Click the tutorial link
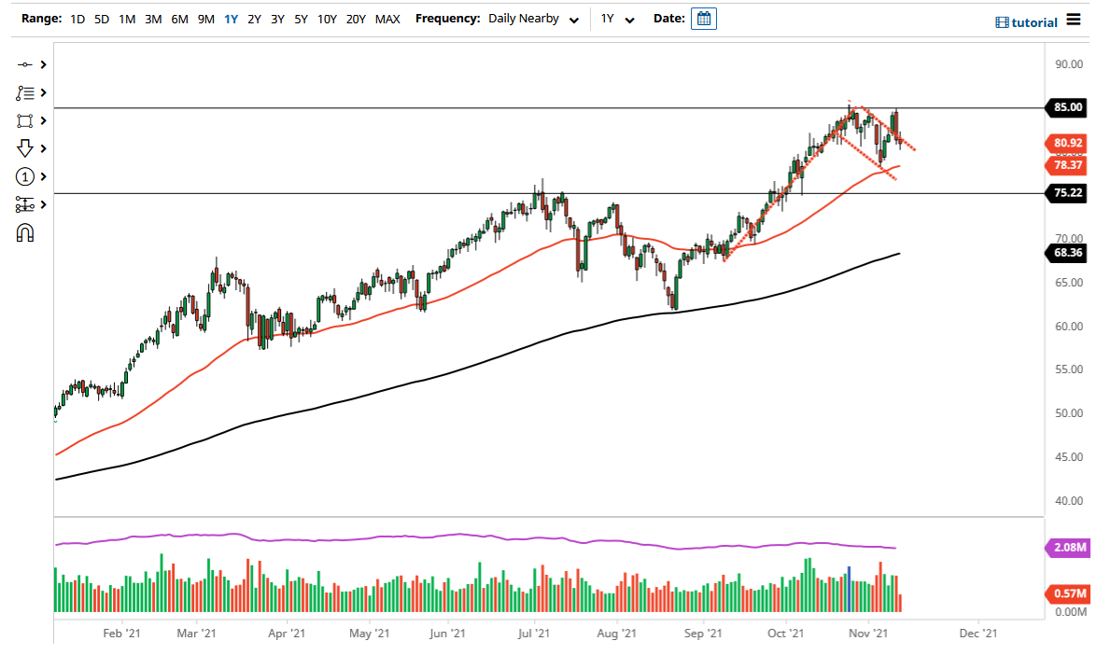Image resolution: width=1097 pixels, height=655 pixels. [1033, 21]
